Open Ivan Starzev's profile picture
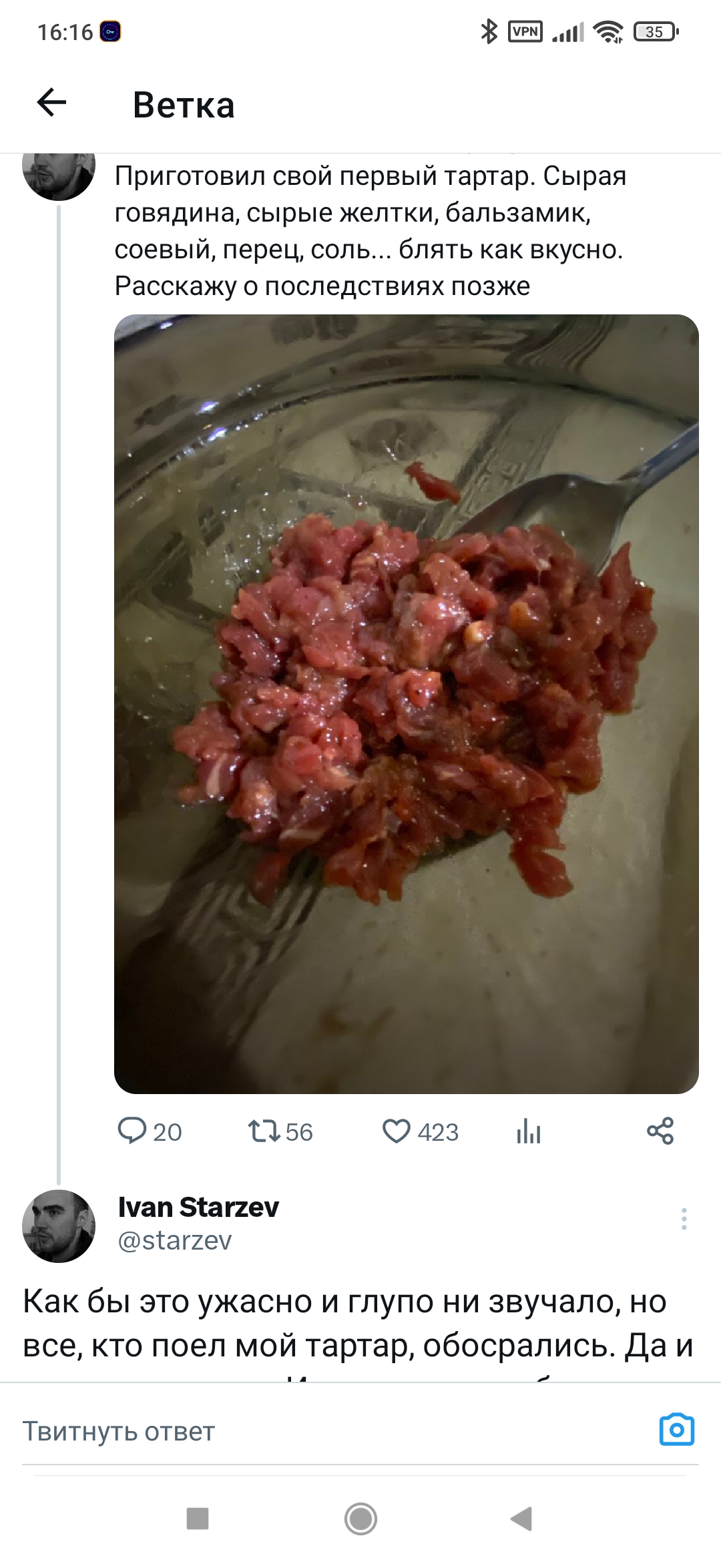 pos(59,1226)
